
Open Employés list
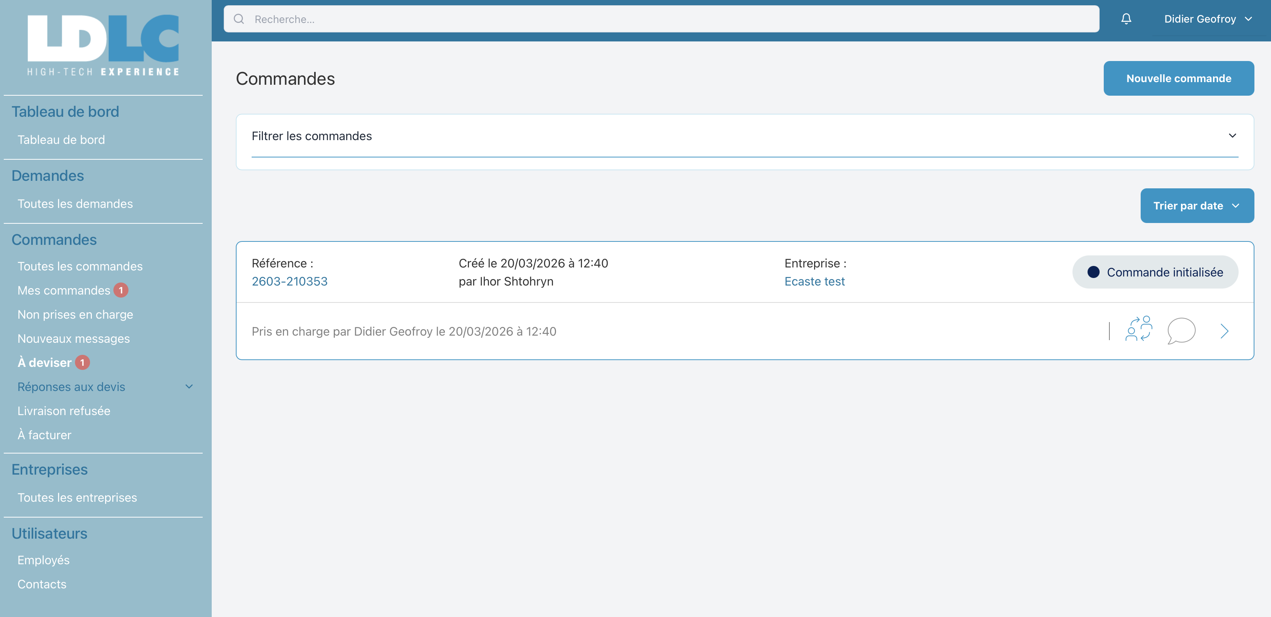tap(43, 560)
